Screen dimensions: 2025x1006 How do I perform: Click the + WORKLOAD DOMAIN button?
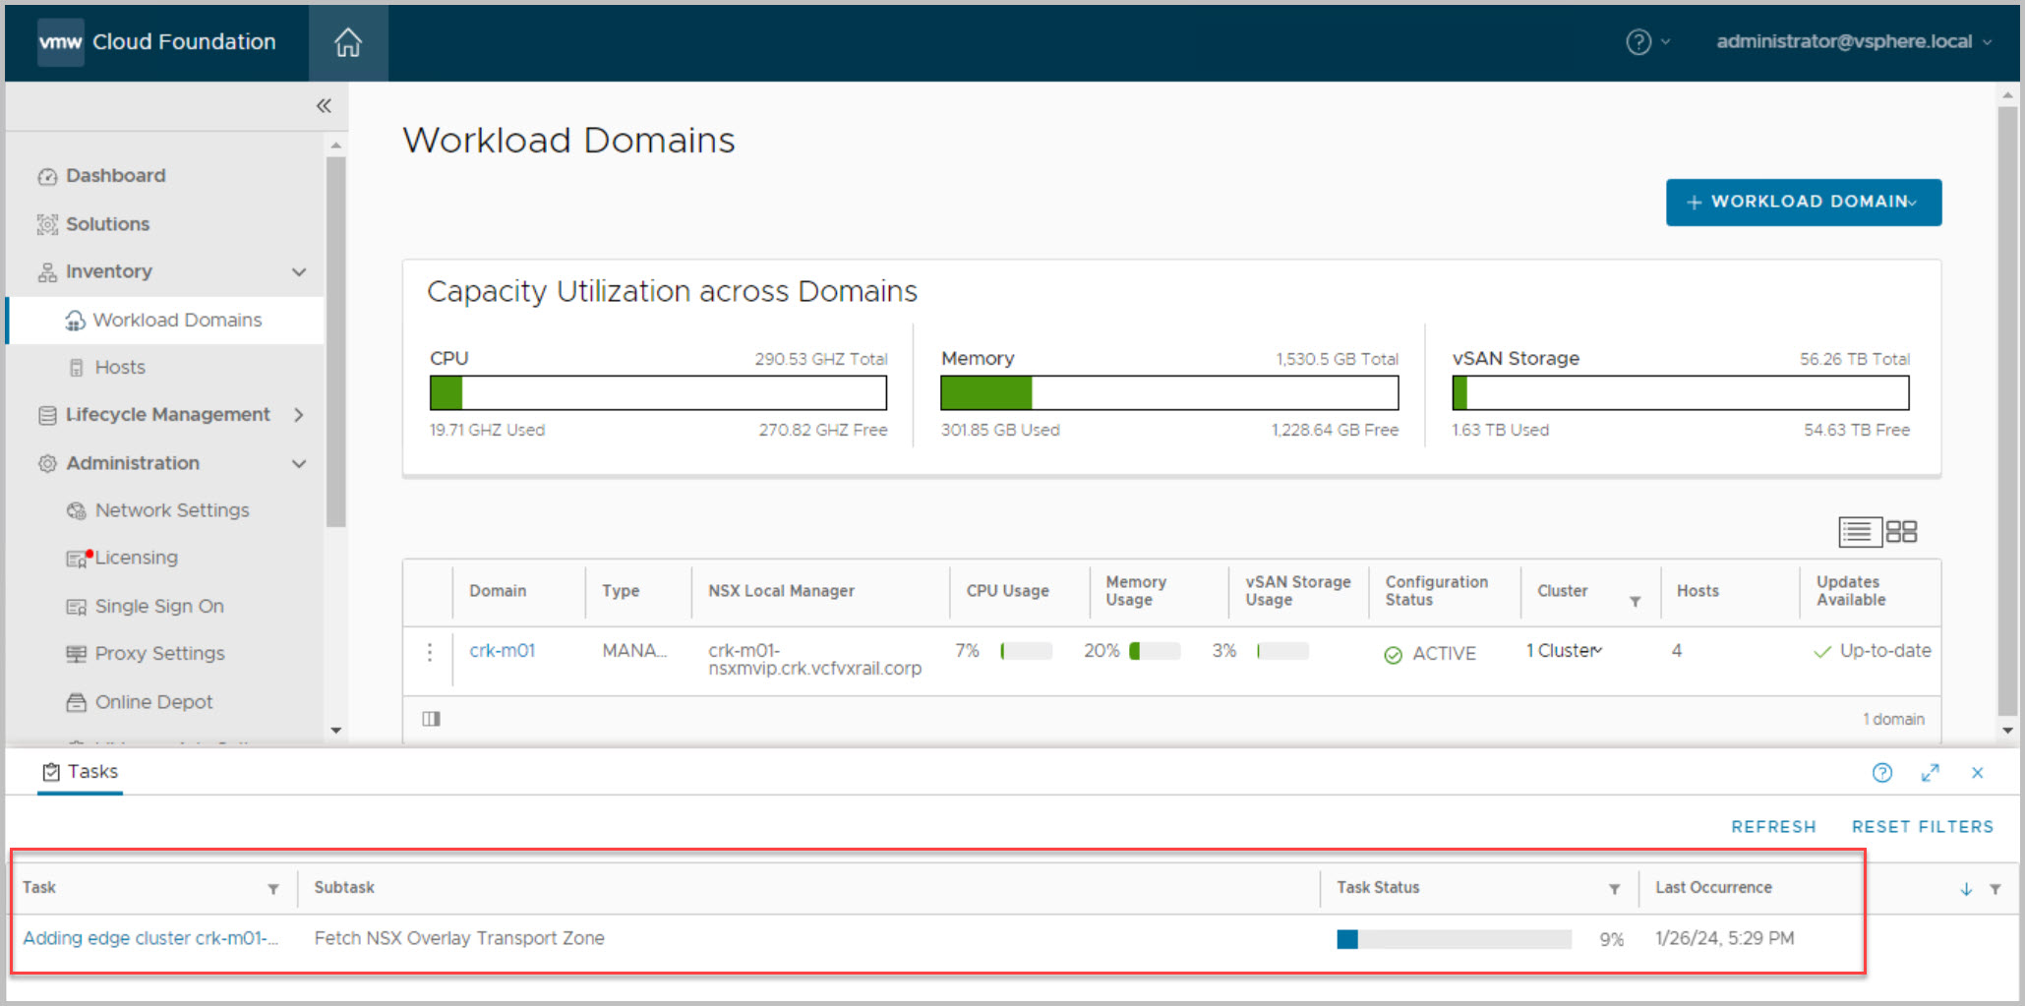tap(1803, 203)
